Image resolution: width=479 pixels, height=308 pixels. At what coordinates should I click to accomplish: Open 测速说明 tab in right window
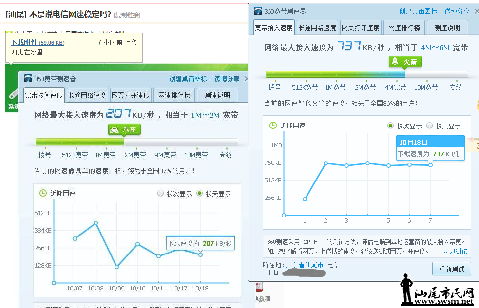447,28
